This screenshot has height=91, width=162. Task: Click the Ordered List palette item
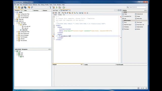point(139,14)
